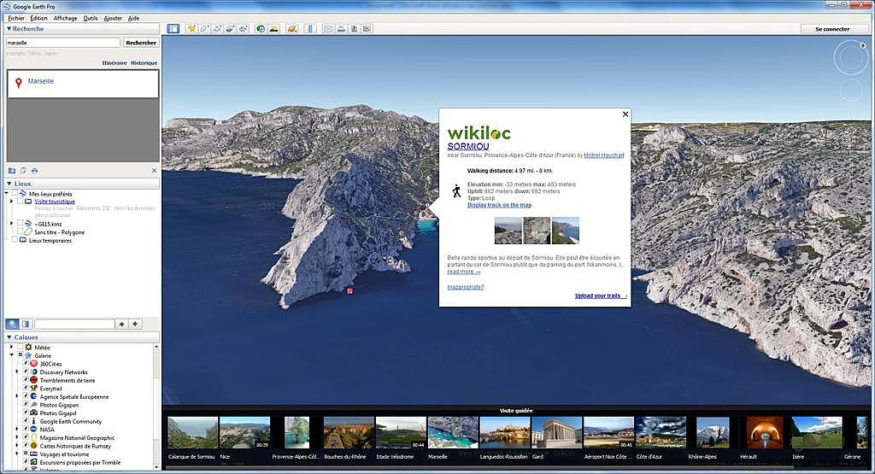Use the look-around compass control
The width and height of the screenshot is (875, 474).
[851, 57]
